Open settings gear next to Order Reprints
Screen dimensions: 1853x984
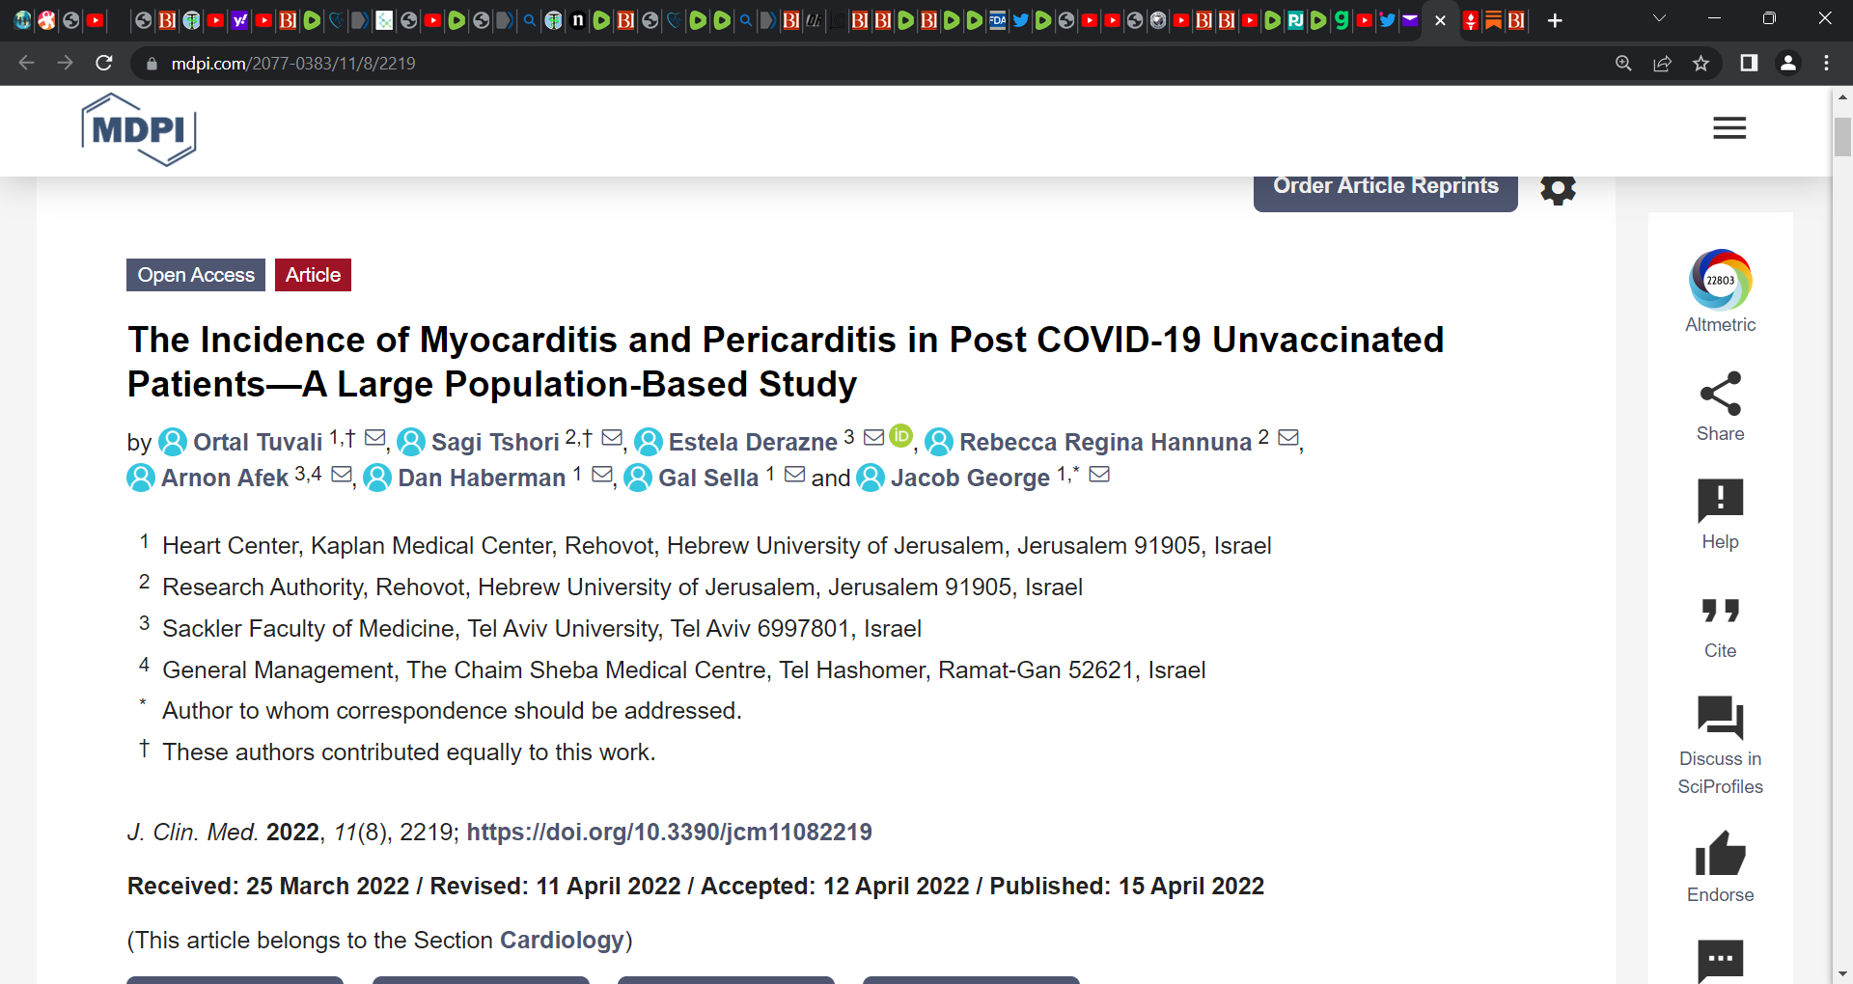[x=1558, y=188]
